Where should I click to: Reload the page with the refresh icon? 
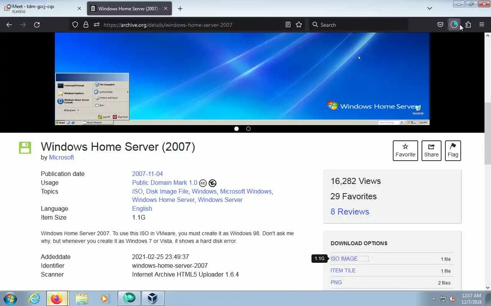click(37, 24)
